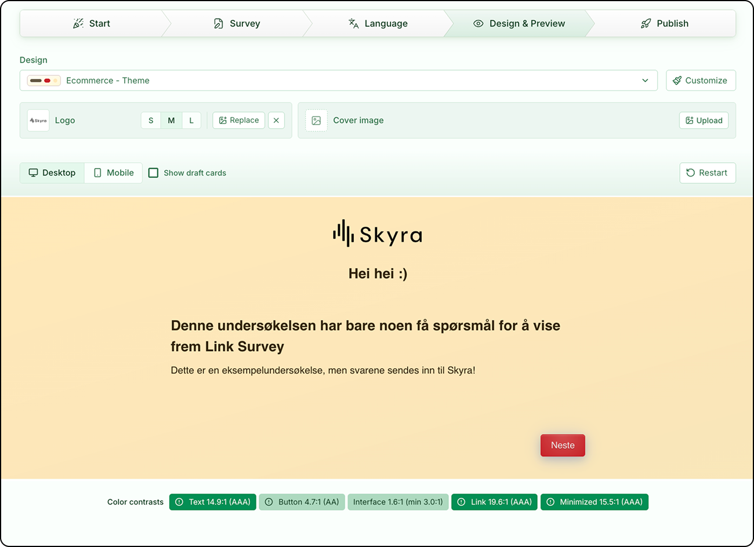Set logo size to M
Viewport: 754px width, 547px height.
point(171,121)
